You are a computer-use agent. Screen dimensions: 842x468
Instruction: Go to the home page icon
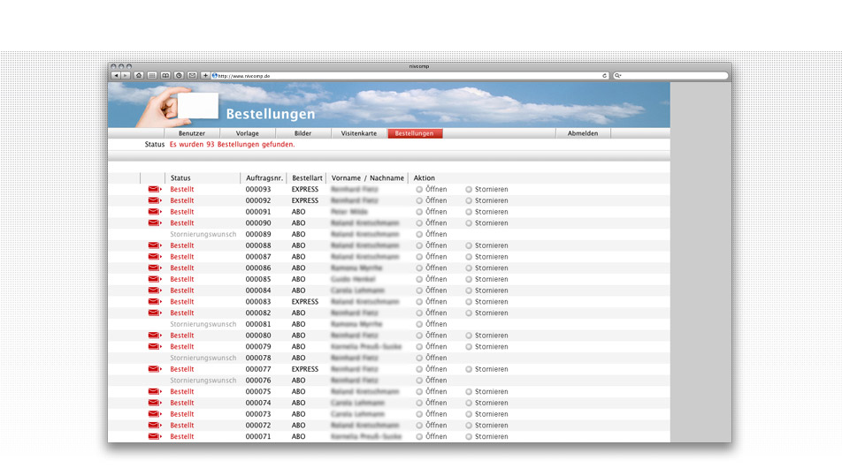tap(139, 76)
